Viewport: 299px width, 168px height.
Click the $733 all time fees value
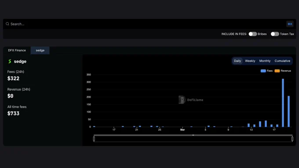coord(13,114)
